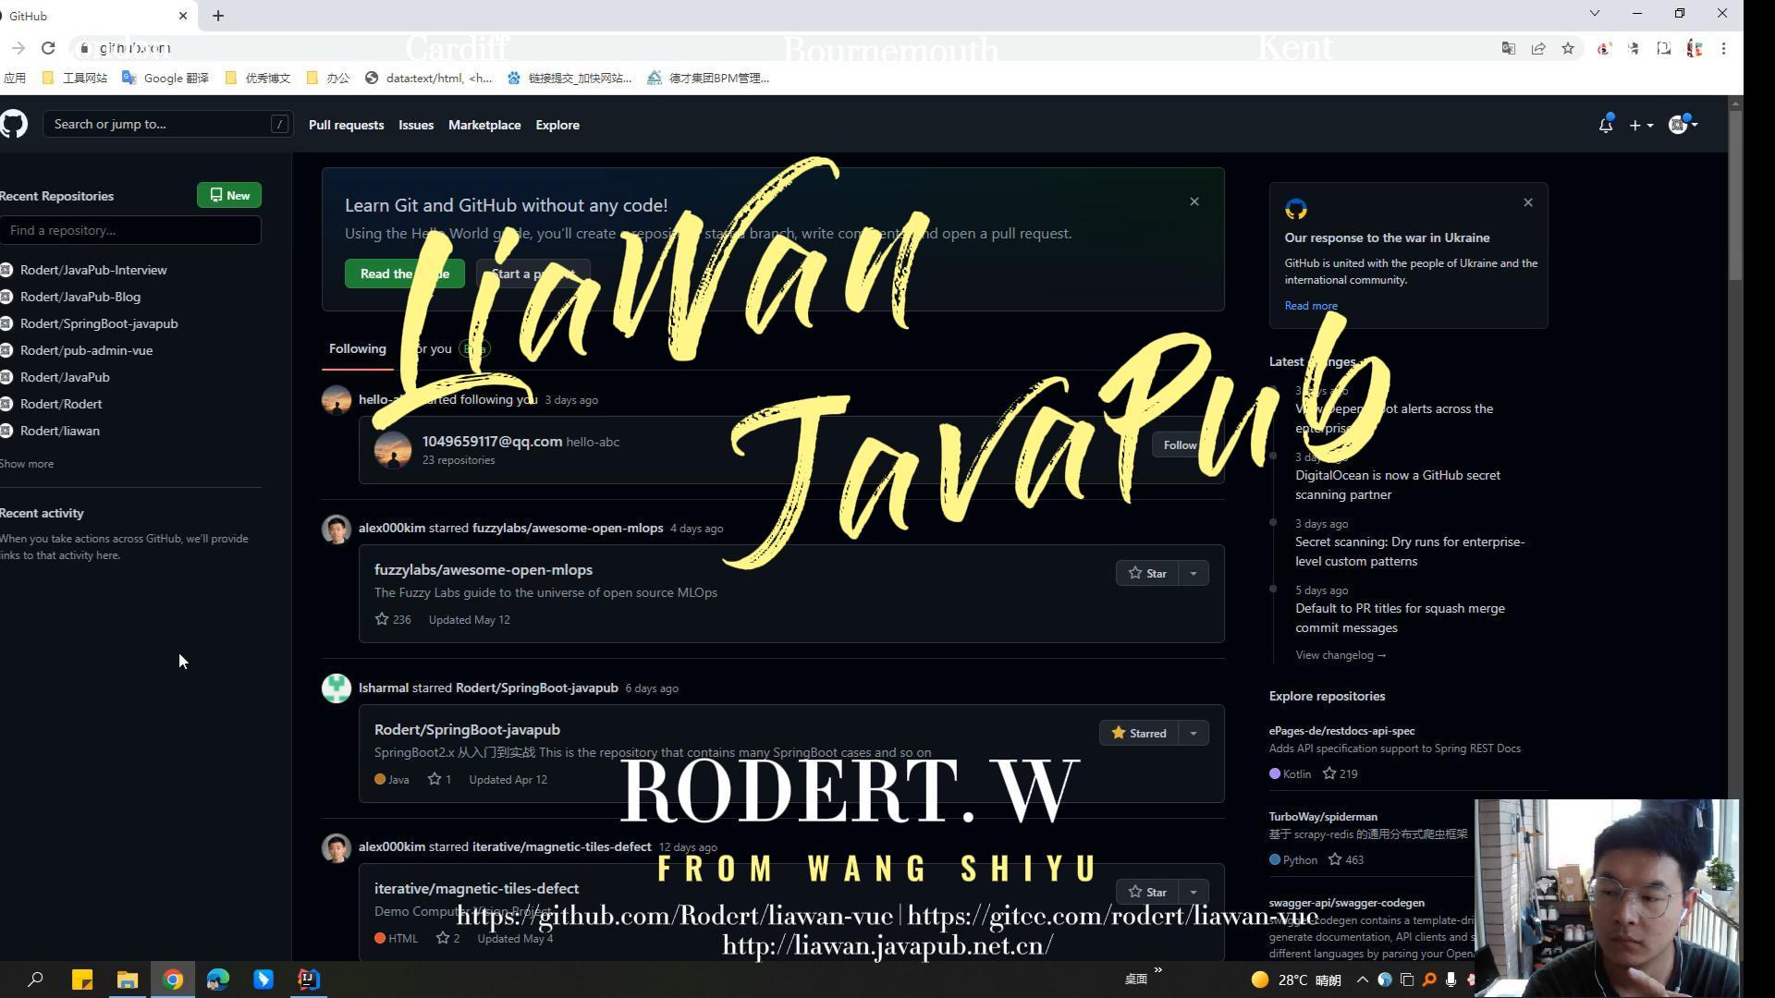Click the GitHub Octocat logo
The width and height of the screenshot is (1775, 998).
point(14,124)
